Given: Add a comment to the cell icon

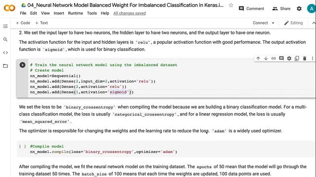Looking at the screenshot, I should click(x=281, y=59).
